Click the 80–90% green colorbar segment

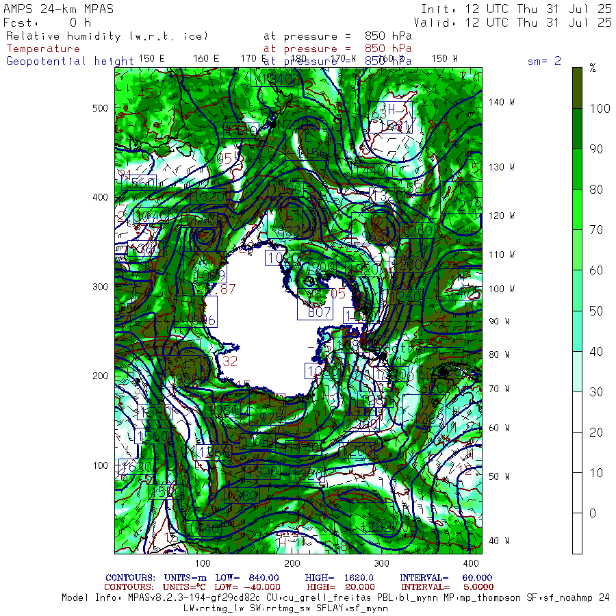pyautogui.click(x=577, y=169)
